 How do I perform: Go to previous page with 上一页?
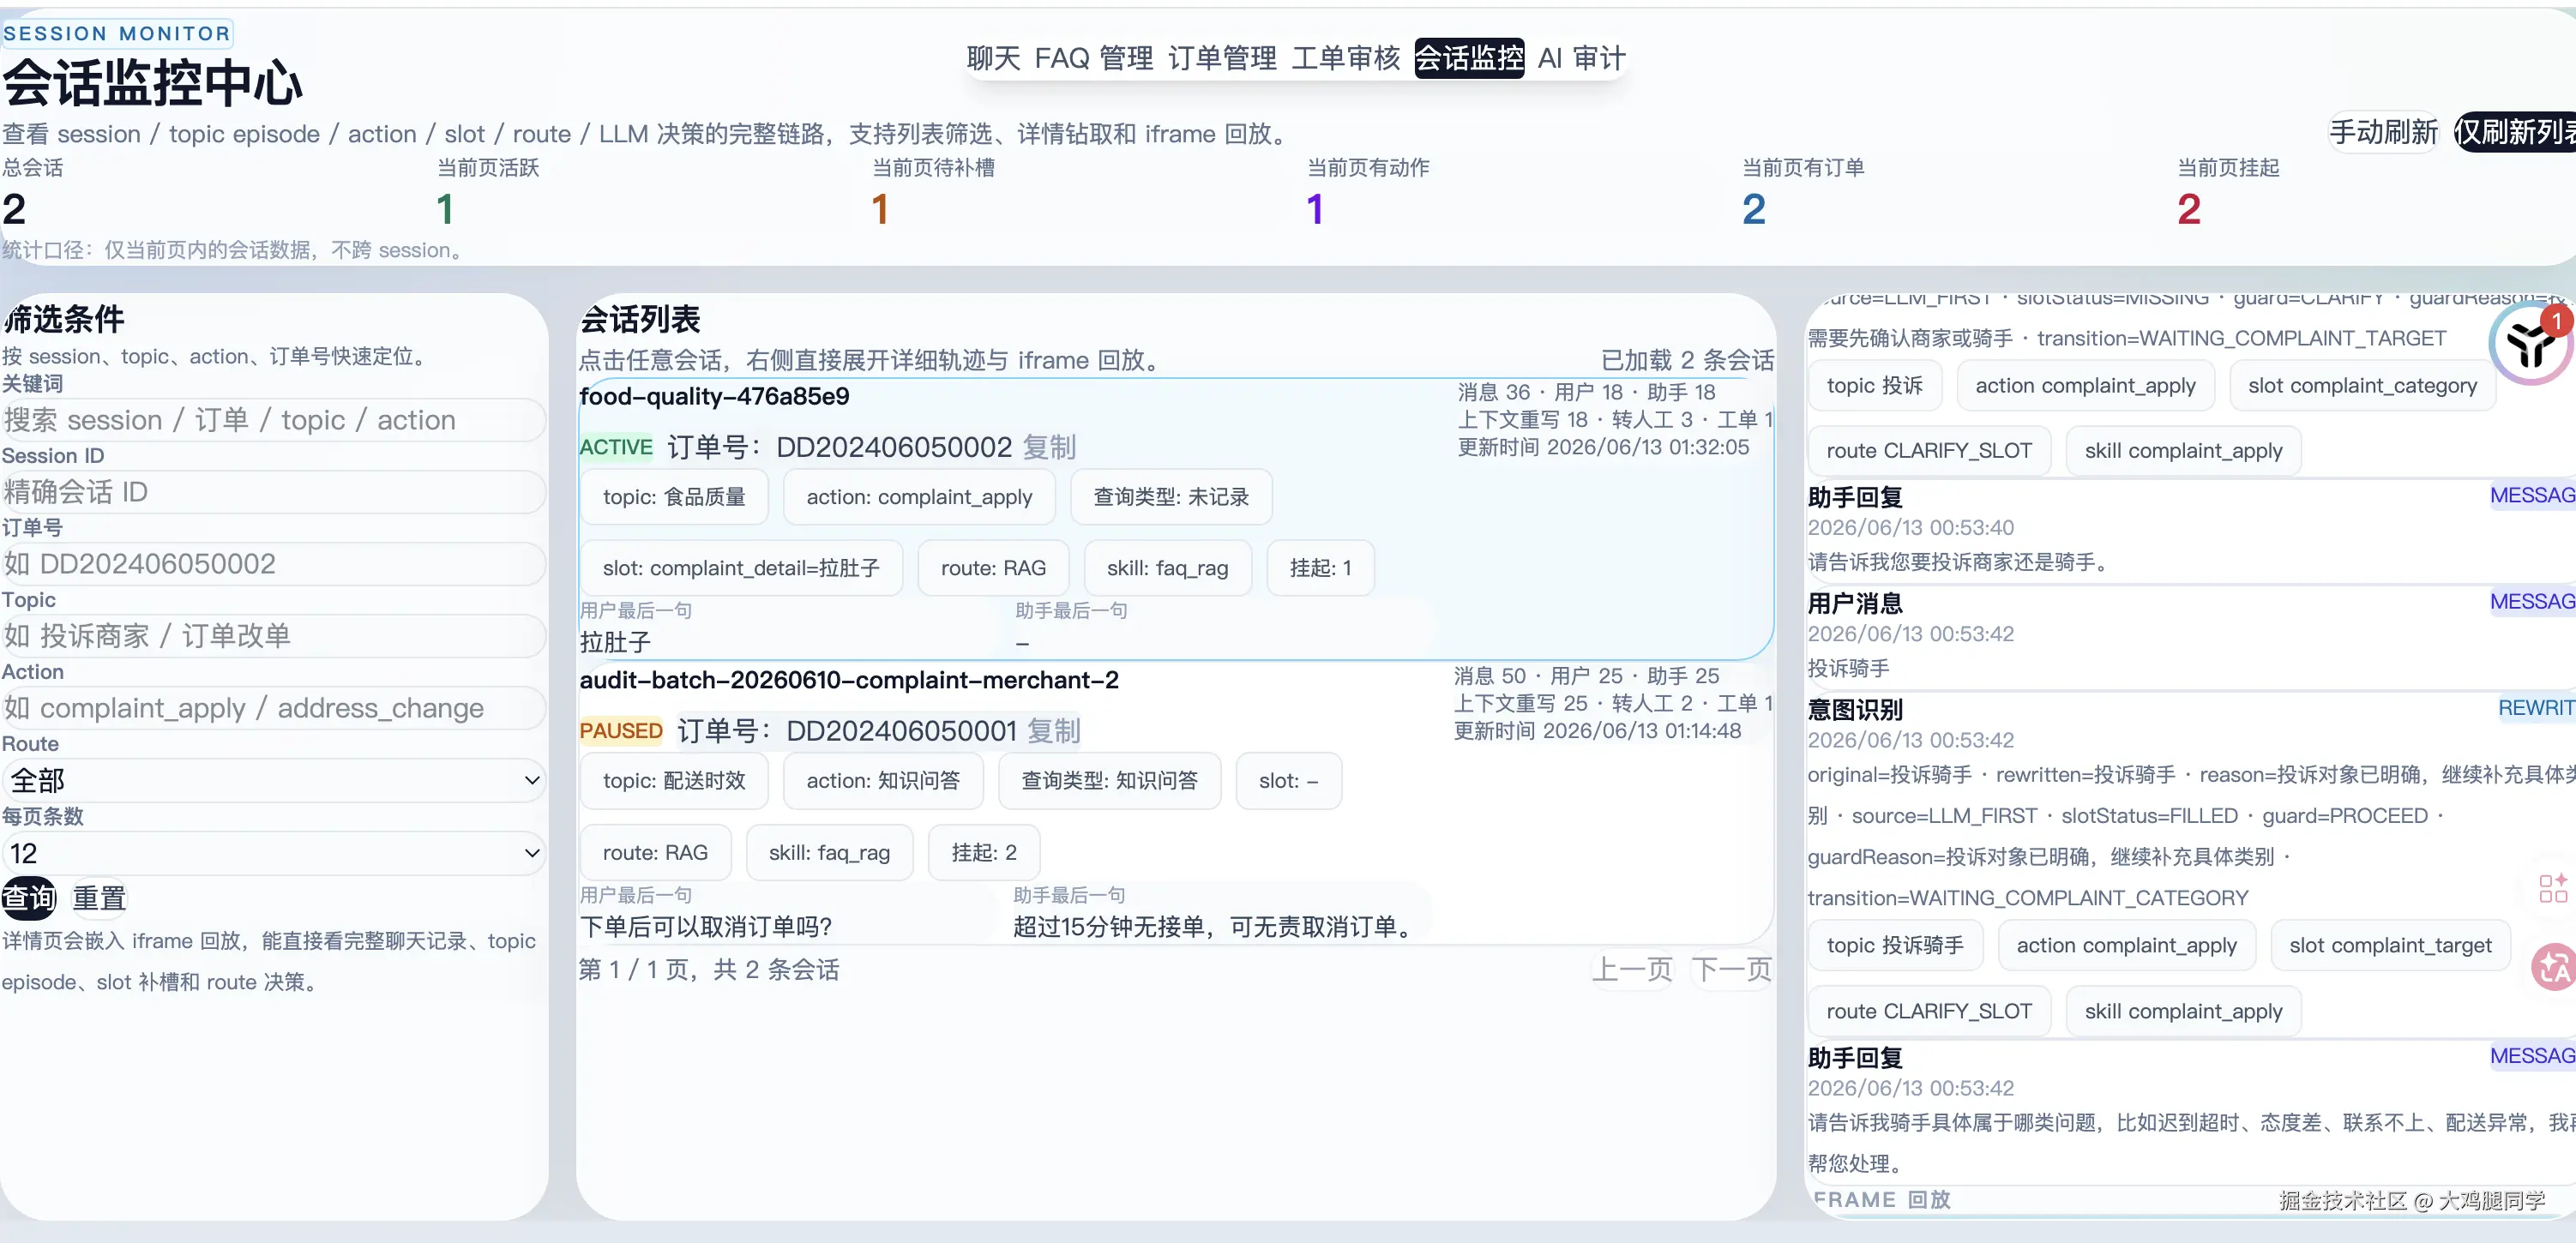click(1632, 969)
